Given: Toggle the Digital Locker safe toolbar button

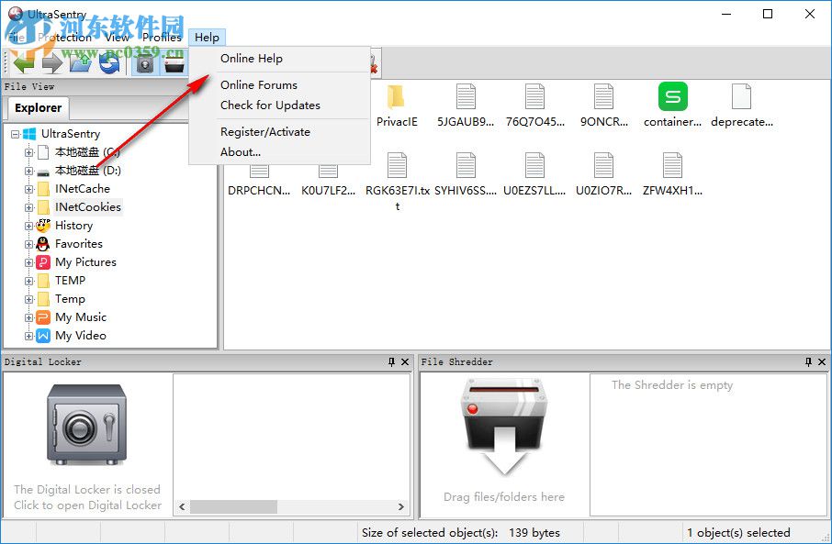Looking at the screenshot, I should click(x=145, y=64).
